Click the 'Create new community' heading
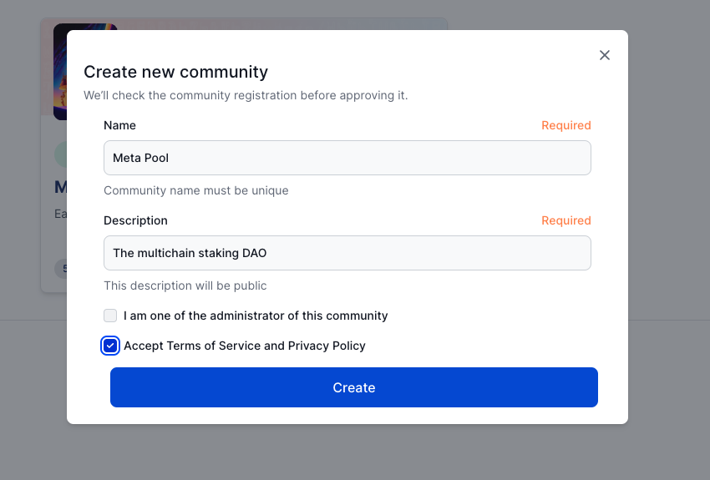The width and height of the screenshot is (710, 480). click(x=175, y=72)
